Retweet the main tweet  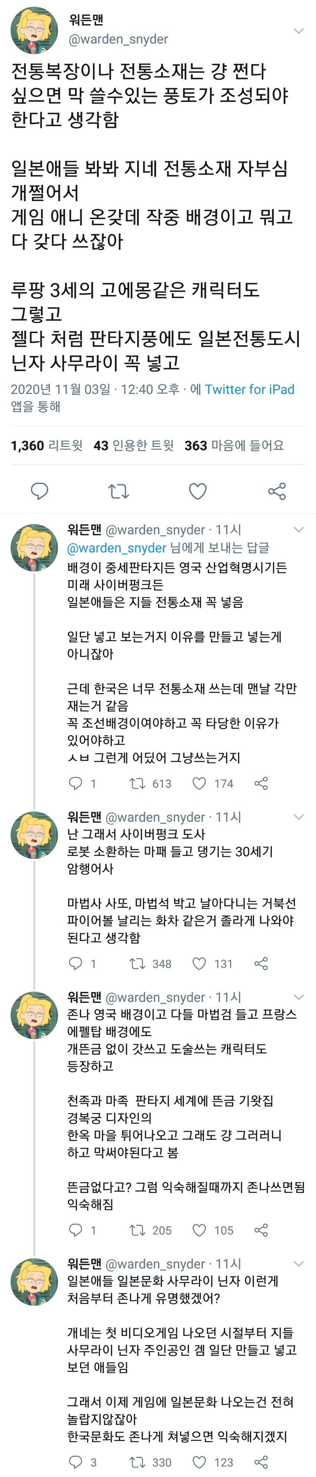(119, 491)
